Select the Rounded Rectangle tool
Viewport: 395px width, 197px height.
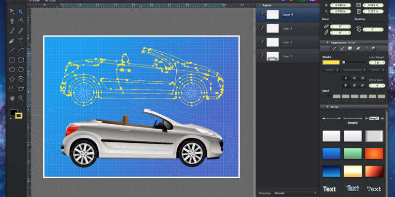point(21,60)
